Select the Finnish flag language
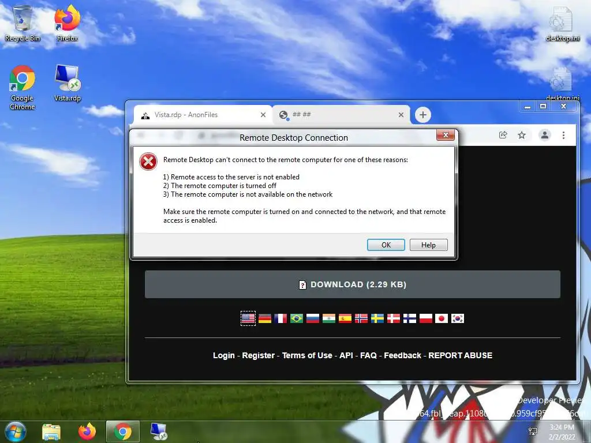The image size is (591, 443). tap(410, 318)
